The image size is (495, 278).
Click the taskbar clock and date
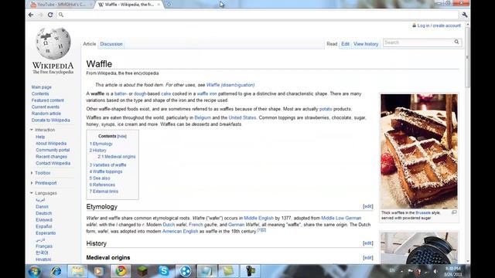(453, 271)
